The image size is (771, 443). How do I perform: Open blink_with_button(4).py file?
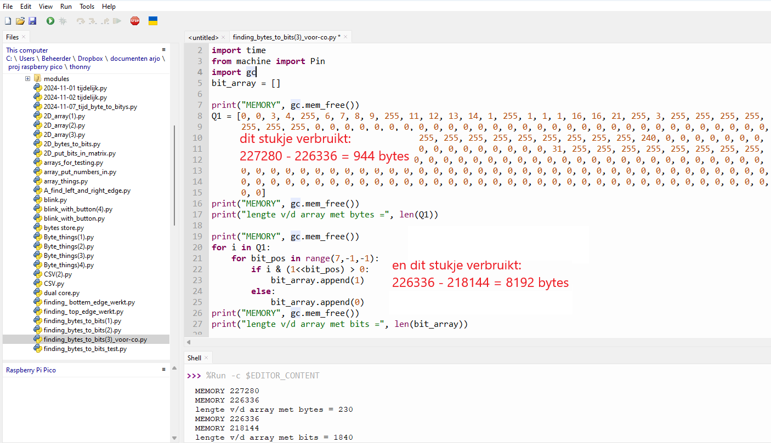tap(78, 209)
